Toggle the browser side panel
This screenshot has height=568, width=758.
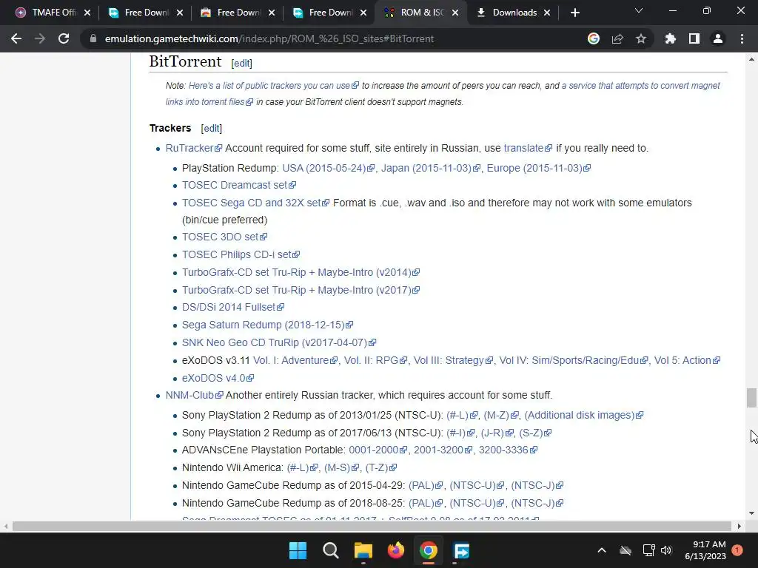coord(694,38)
